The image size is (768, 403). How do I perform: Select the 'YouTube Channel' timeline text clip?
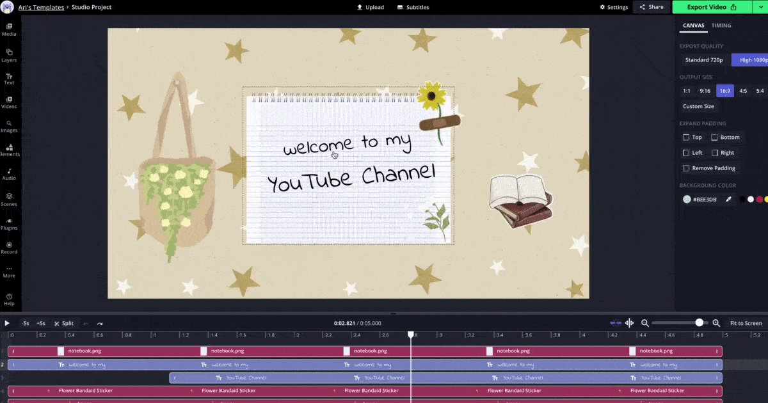click(445, 378)
